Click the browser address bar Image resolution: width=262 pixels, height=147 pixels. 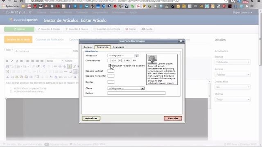125,1
